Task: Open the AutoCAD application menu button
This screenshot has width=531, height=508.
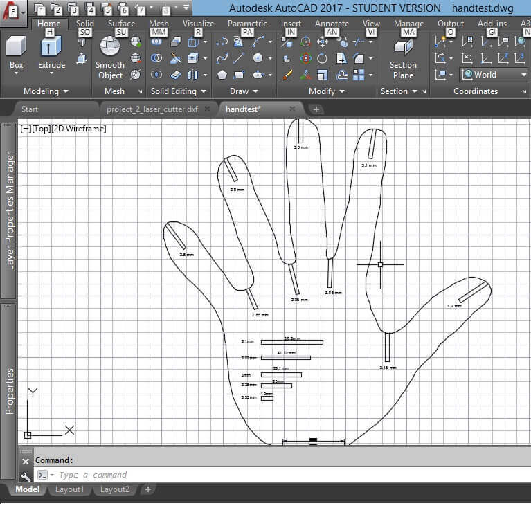Action: 12,14
